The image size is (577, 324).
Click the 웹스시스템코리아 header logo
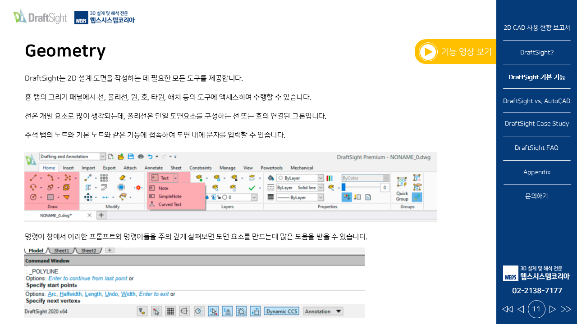(105, 17)
